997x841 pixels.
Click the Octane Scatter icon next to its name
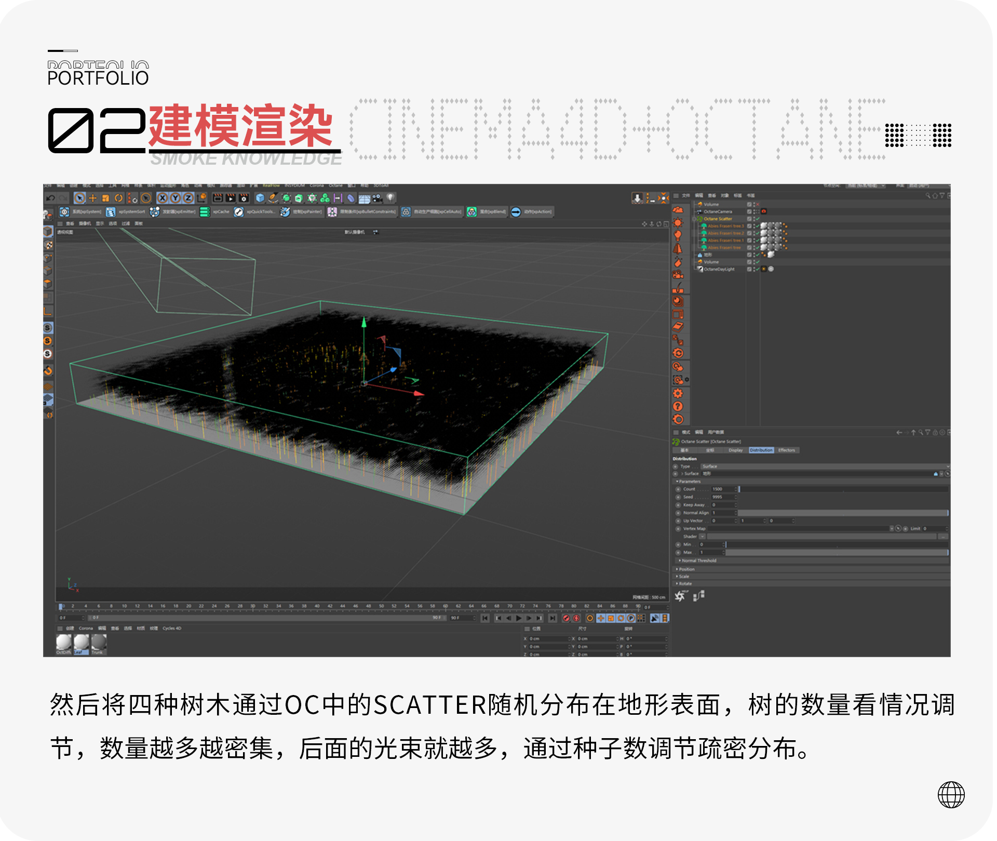pos(700,219)
